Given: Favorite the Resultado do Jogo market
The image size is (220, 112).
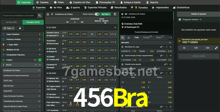Looking at the screenshot, I should (x=122, y=47).
